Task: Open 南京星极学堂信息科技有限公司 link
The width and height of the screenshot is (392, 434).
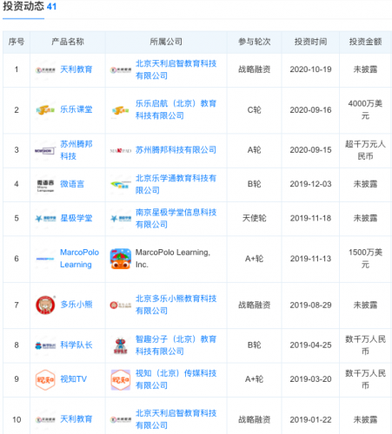Action: 176,219
